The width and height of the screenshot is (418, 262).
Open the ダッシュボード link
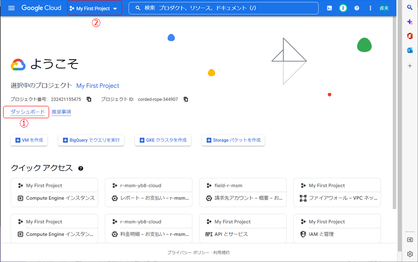point(27,112)
